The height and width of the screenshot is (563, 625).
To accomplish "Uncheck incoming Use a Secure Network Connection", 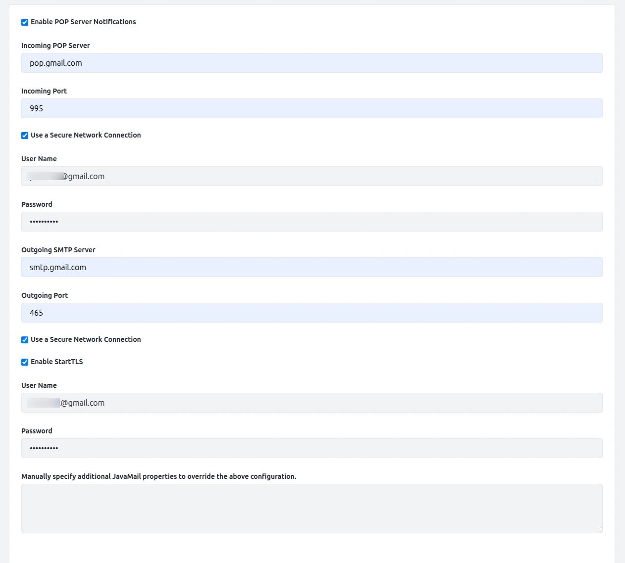I will pyautogui.click(x=25, y=136).
